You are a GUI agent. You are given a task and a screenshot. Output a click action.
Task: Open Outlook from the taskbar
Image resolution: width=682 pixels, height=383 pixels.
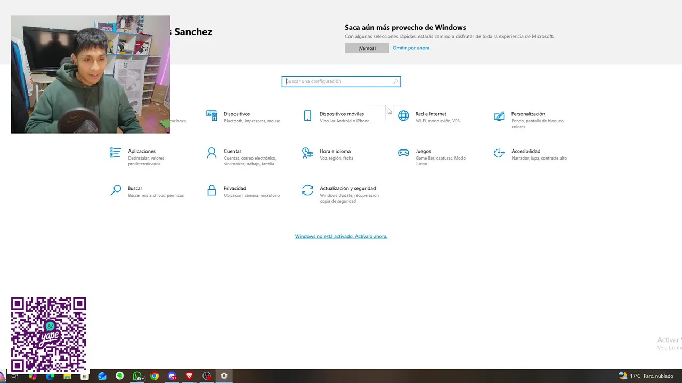click(x=102, y=376)
